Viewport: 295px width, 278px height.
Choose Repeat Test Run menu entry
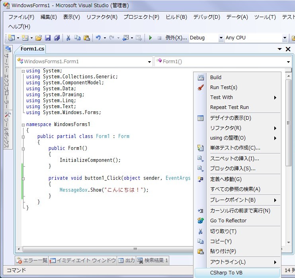tap(238, 107)
